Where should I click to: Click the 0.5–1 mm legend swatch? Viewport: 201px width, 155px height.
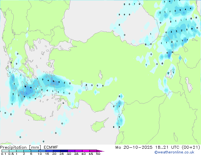[13, 151]
